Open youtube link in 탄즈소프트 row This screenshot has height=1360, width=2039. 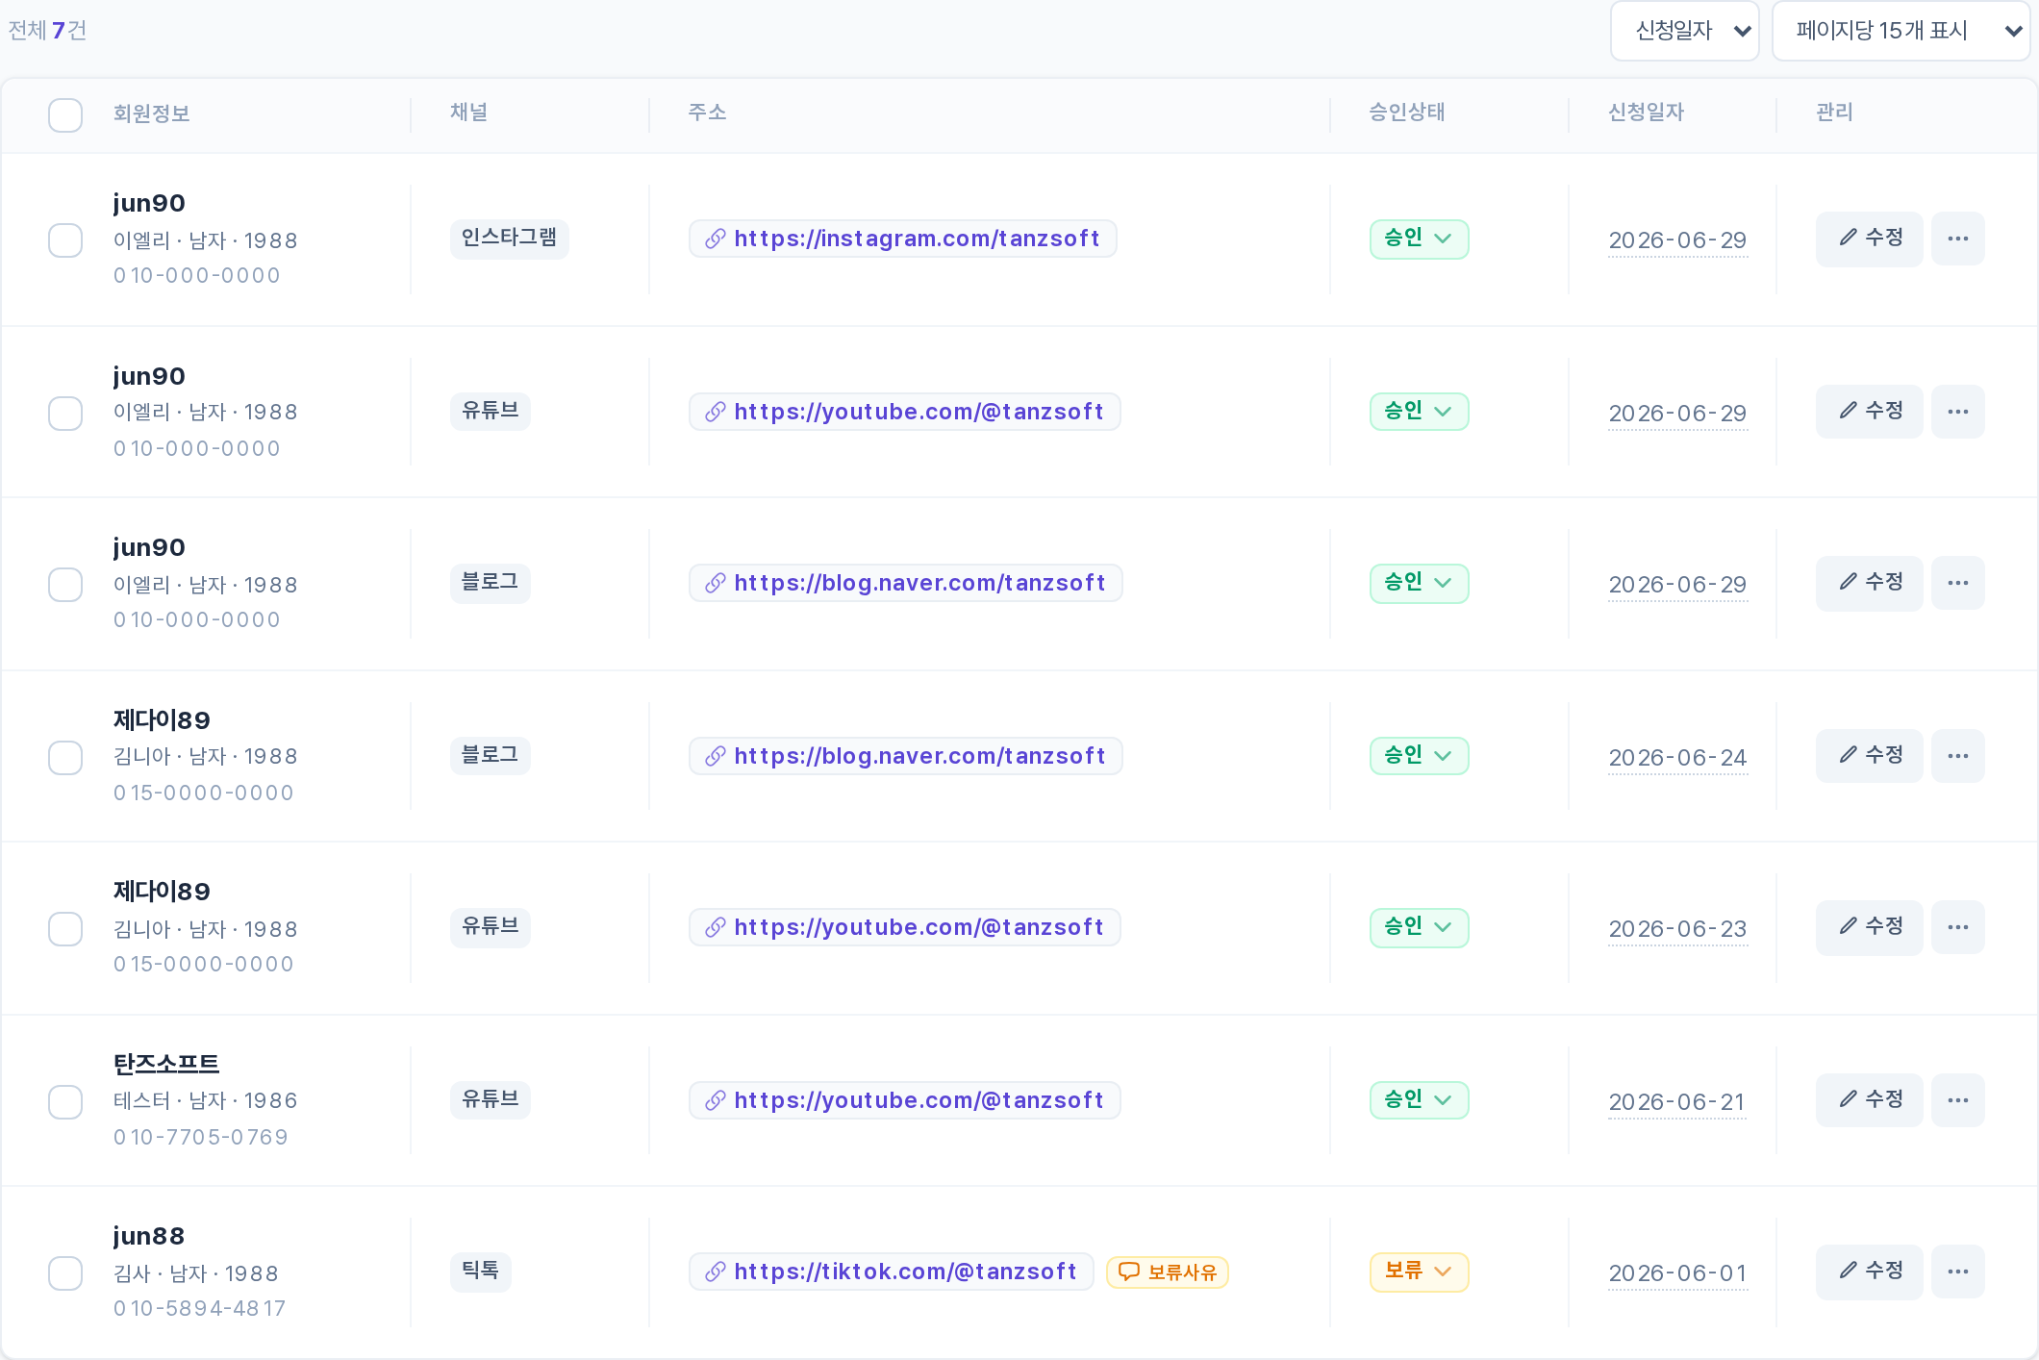[904, 1100]
